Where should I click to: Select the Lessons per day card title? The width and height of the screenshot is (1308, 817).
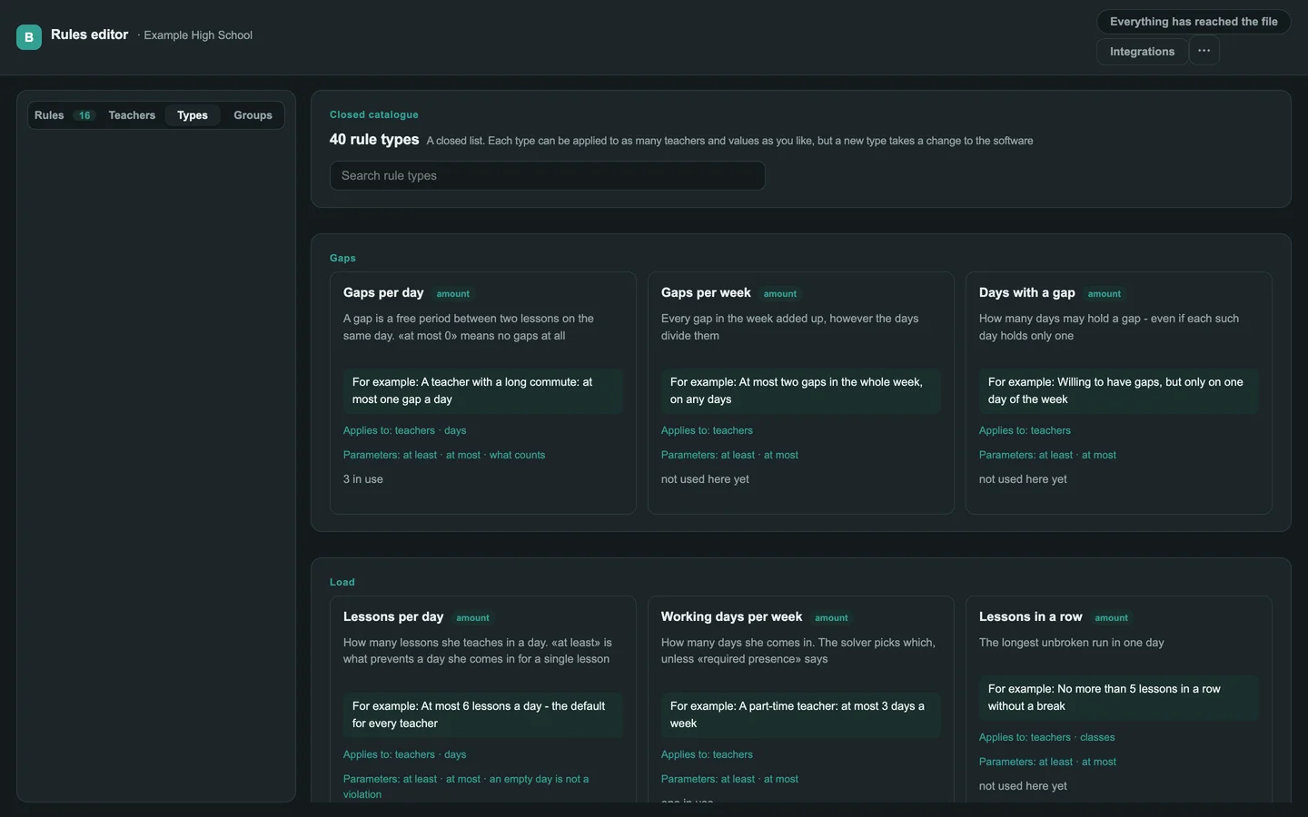click(x=393, y=616)
